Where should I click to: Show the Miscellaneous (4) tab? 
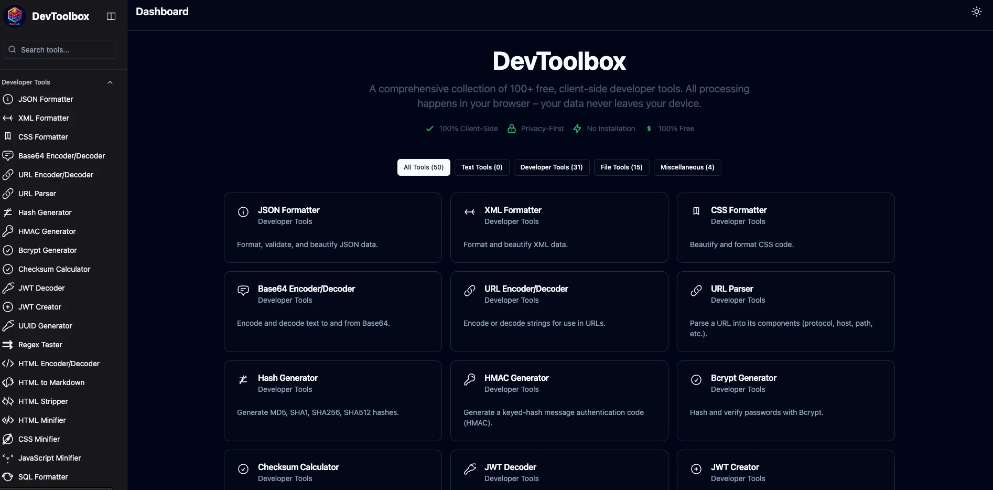click(687, 167)
